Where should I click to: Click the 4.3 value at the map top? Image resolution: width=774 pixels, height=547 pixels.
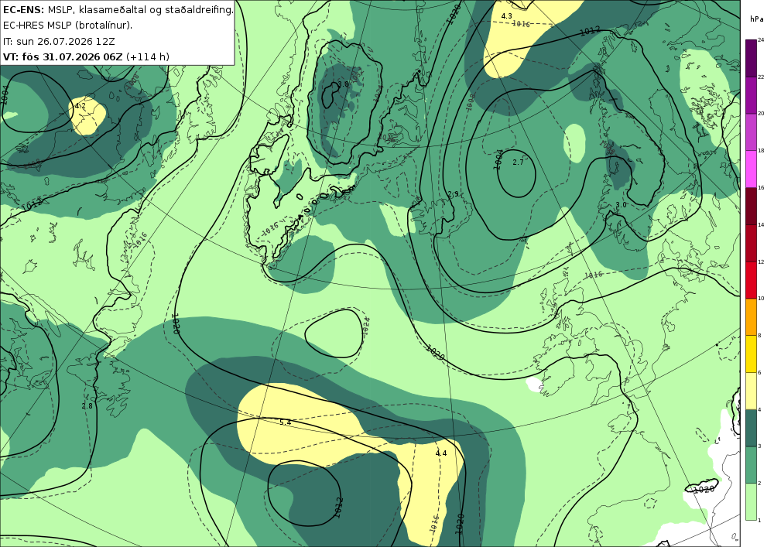tap(506, 16)
